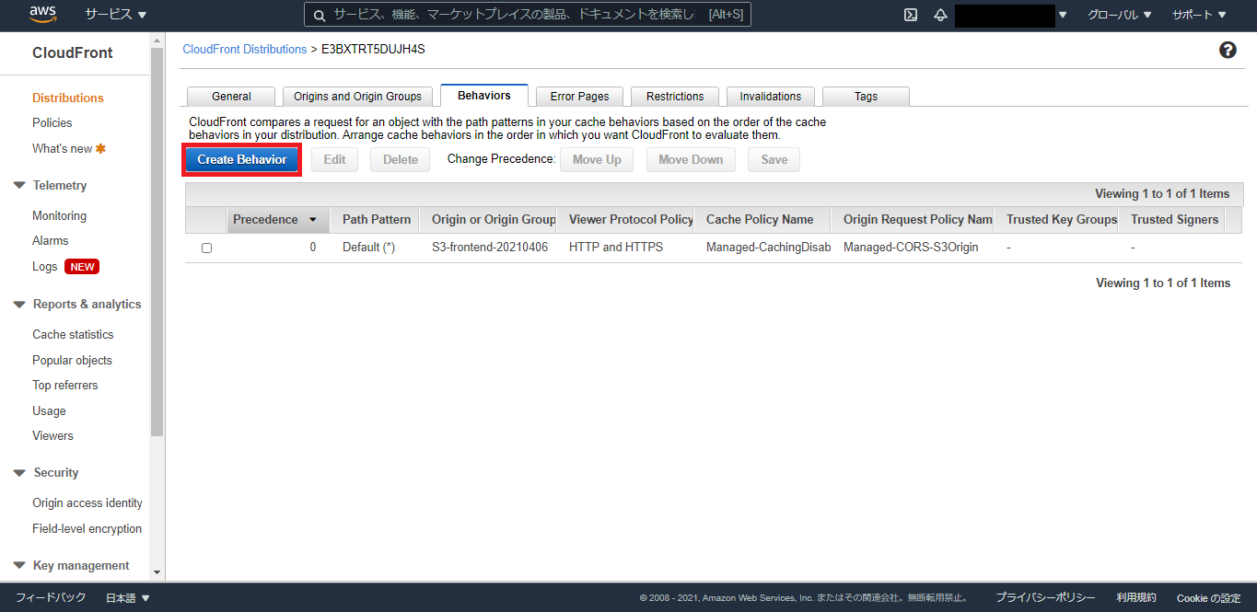Sort by Precedence column arrow
Screen dimensions: 1257x612
click(x=313, y=220)
